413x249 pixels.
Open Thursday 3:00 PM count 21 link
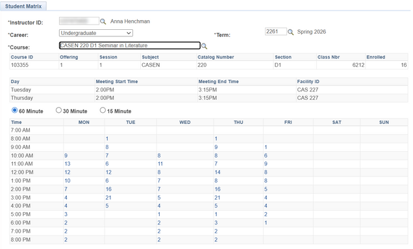(218, 198)
